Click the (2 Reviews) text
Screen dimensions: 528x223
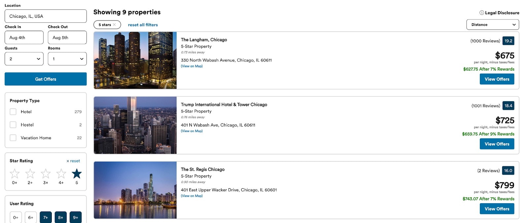click(x=488, y=171)
